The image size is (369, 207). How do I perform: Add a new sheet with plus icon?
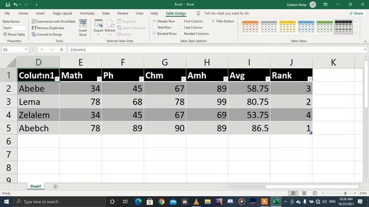55,186
